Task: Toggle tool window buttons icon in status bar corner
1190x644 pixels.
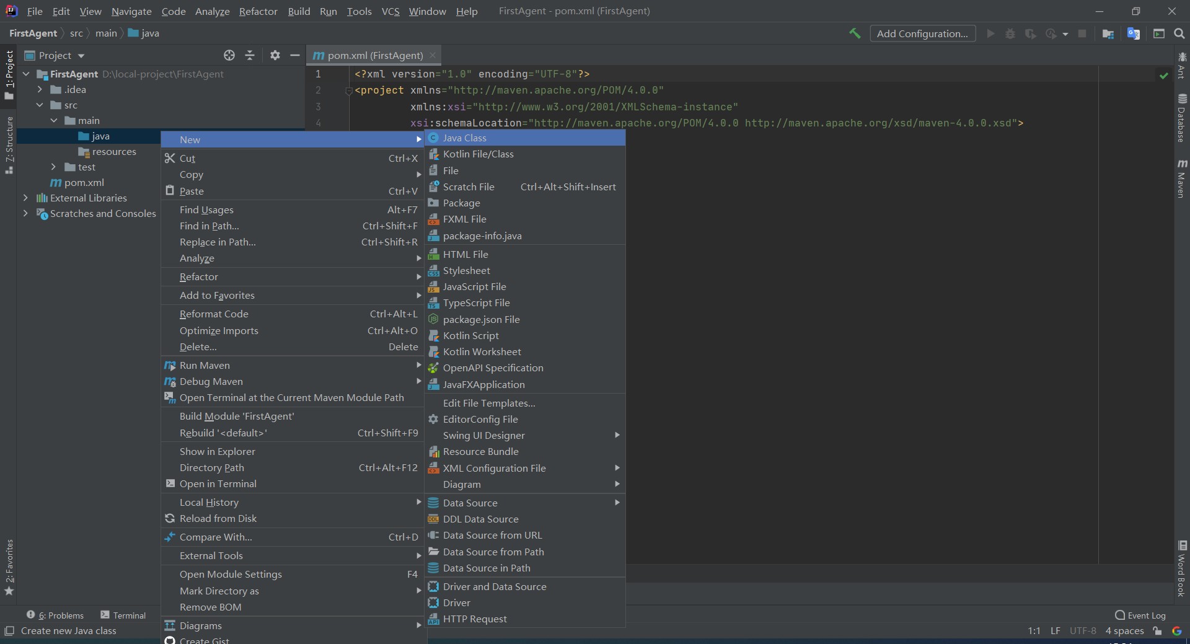Action: coord(9,631)
